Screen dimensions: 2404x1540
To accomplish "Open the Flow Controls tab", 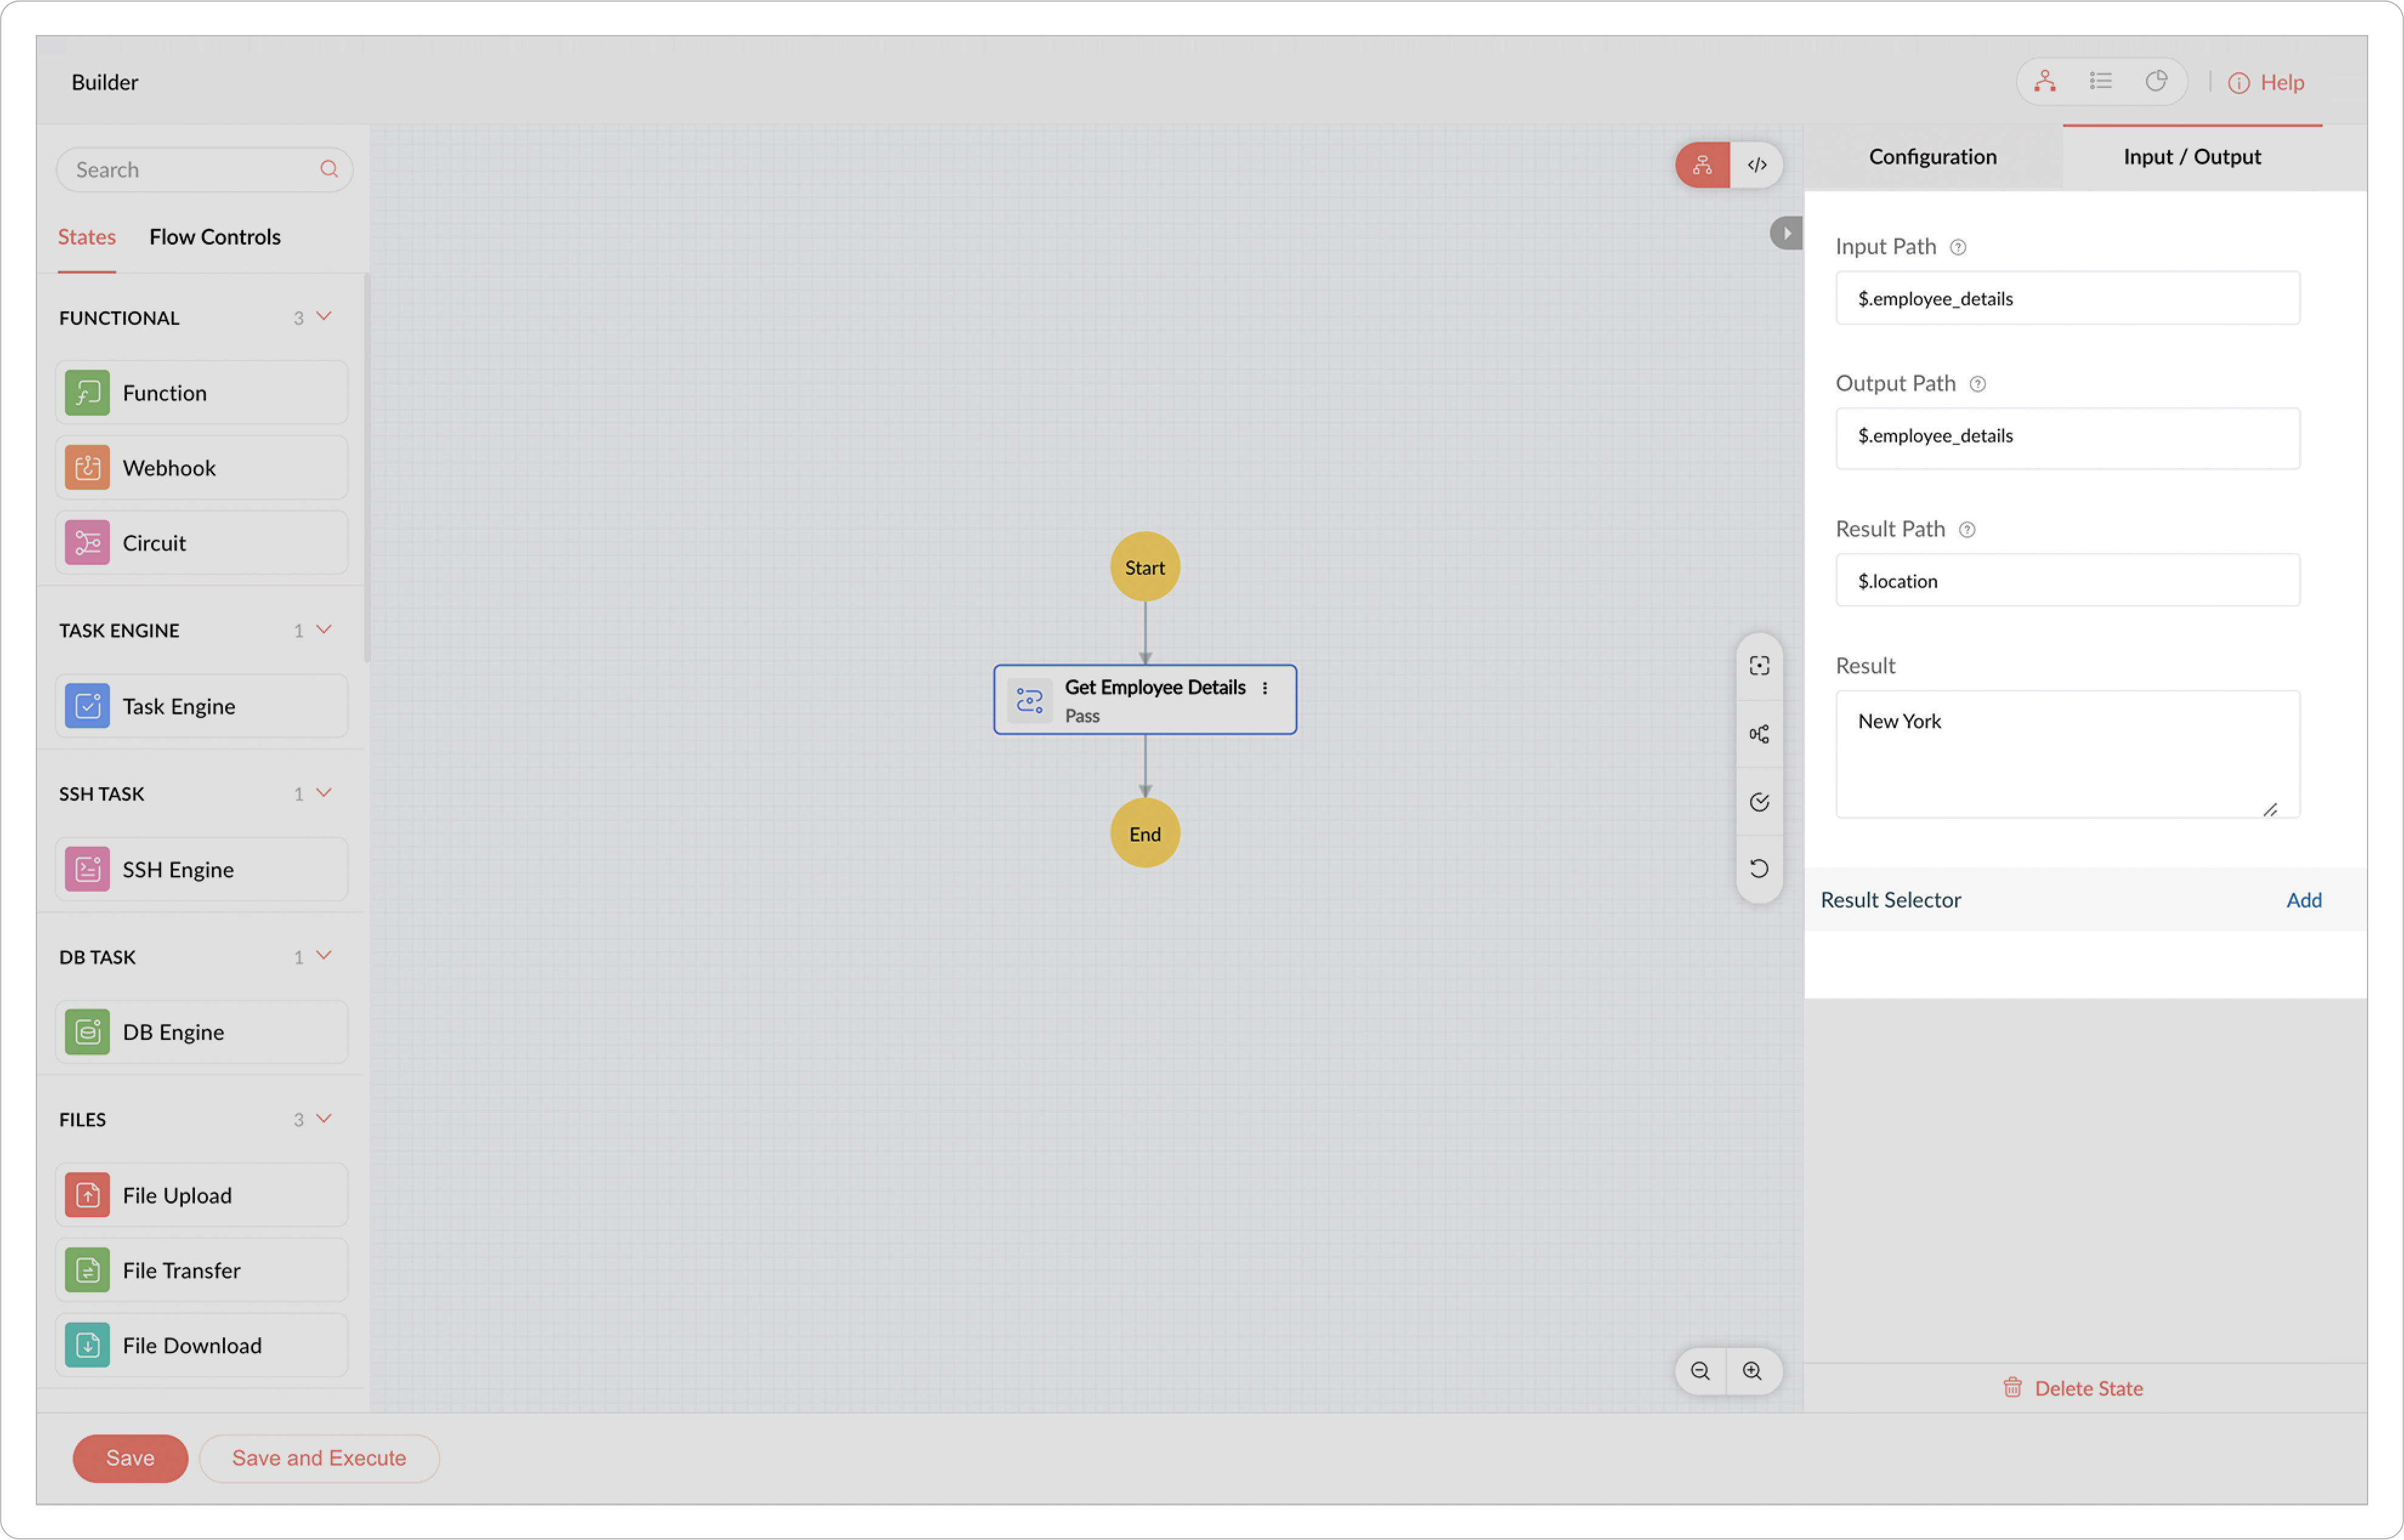I will [215, 237].
